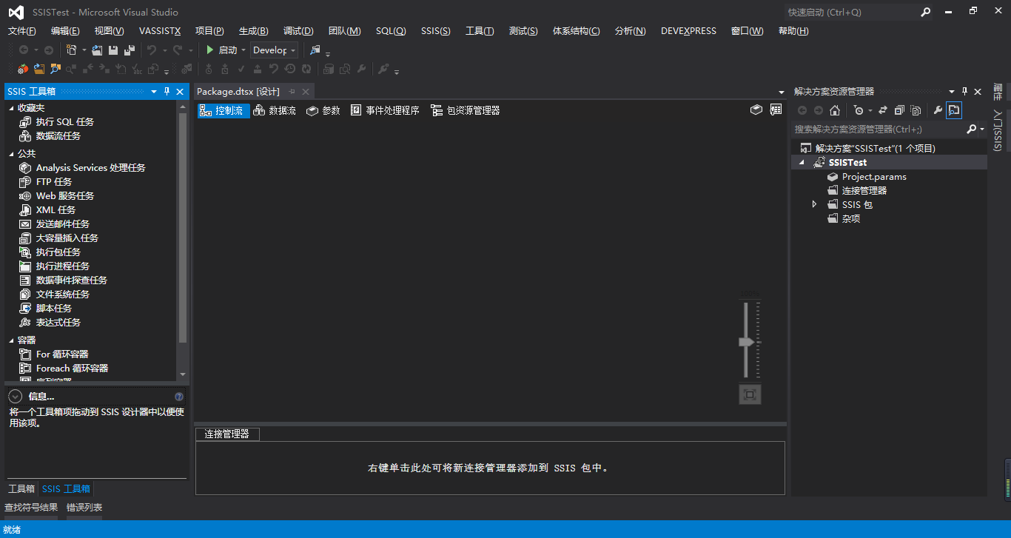Click the SSIS toolbox vertical scrollbar
Viewport: 1011px width, 538px height.
click(183, 227)
